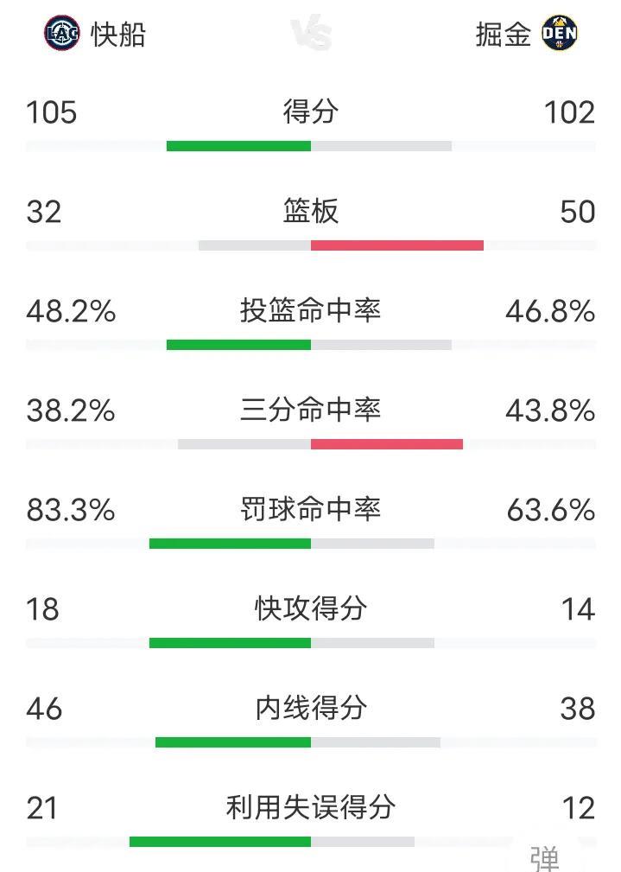This screenshot has height=872, width=621.
Task: Select the 篮板 stat label
Action: point(311,211)
